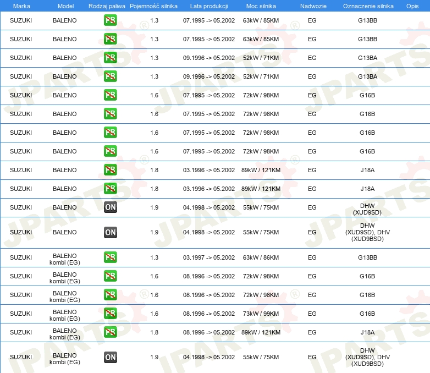430x373 pixels.
Task: Select the Marka column header
Action: [21, 6]
